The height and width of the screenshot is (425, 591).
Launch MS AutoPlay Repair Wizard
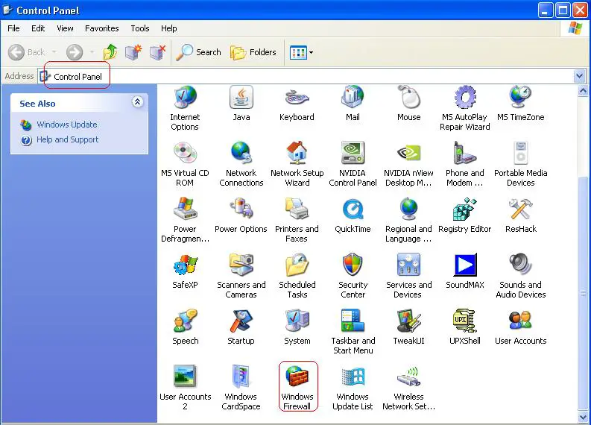[465, 108]
